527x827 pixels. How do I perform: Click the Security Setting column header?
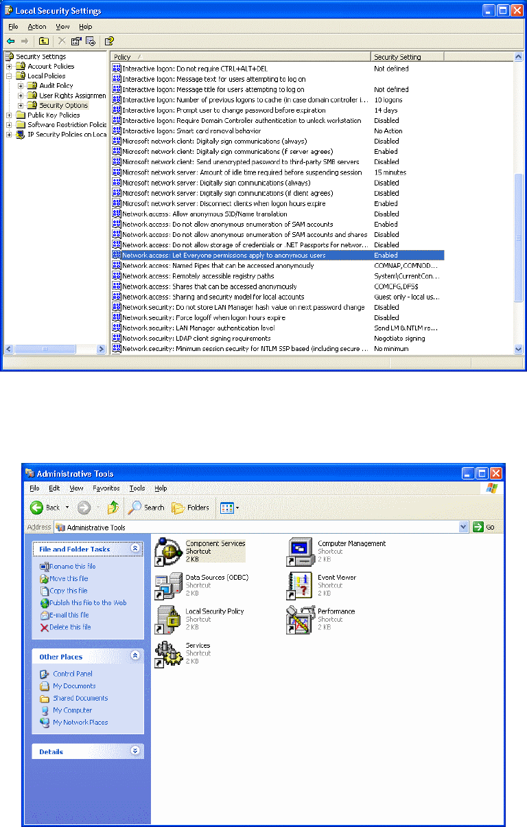click(408, 56)
